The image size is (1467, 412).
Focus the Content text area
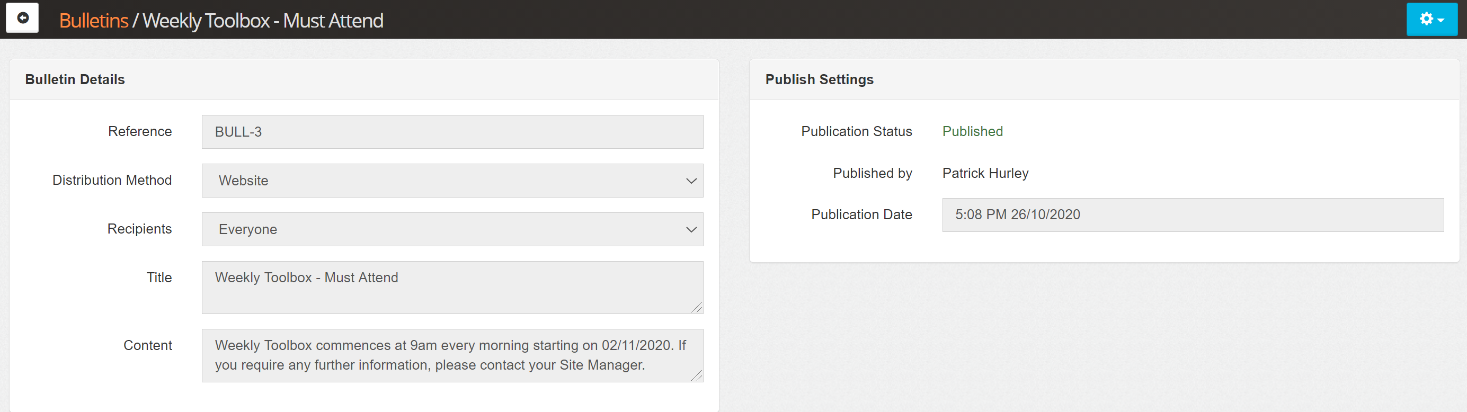coord(452,355)
